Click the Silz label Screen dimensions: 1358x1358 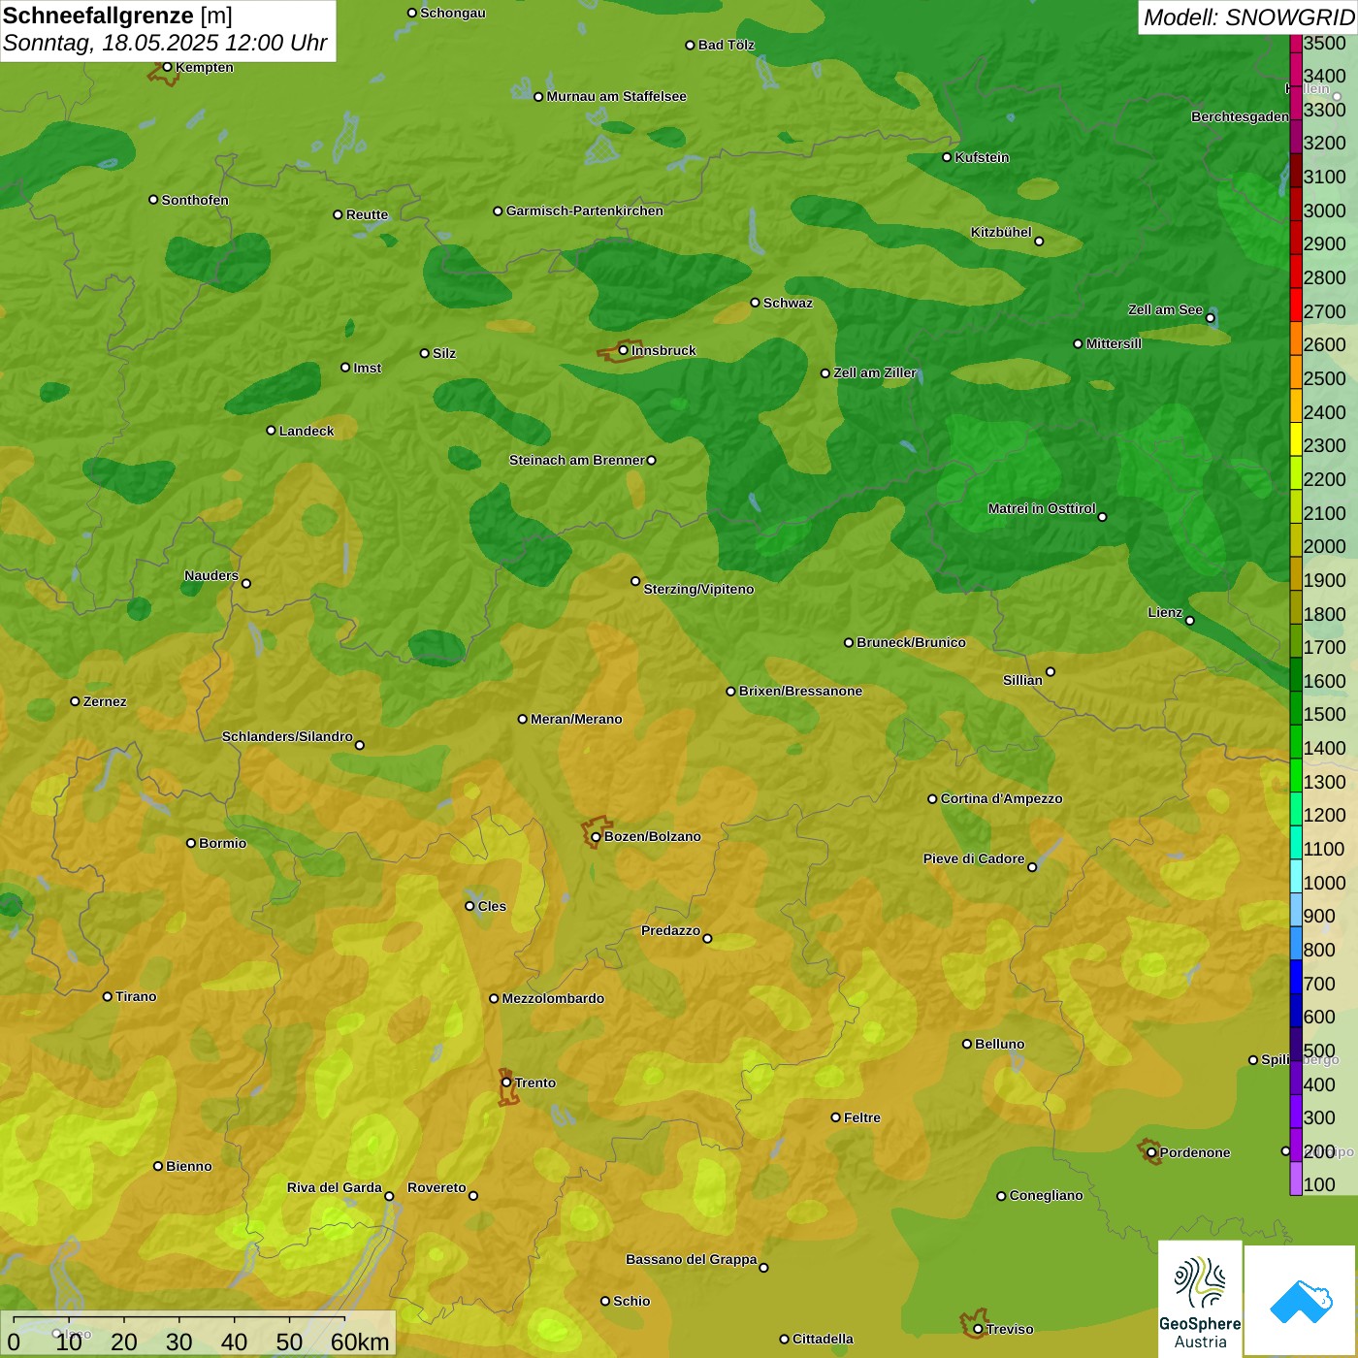(x=444, y=353)
